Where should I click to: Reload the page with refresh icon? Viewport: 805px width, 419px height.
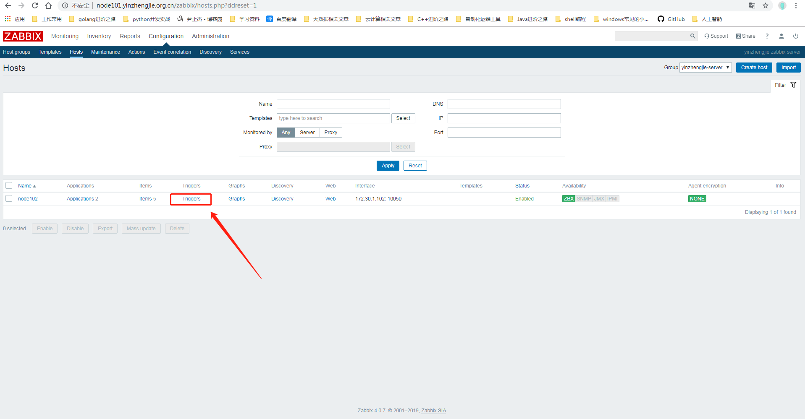(x=35, y=5)
